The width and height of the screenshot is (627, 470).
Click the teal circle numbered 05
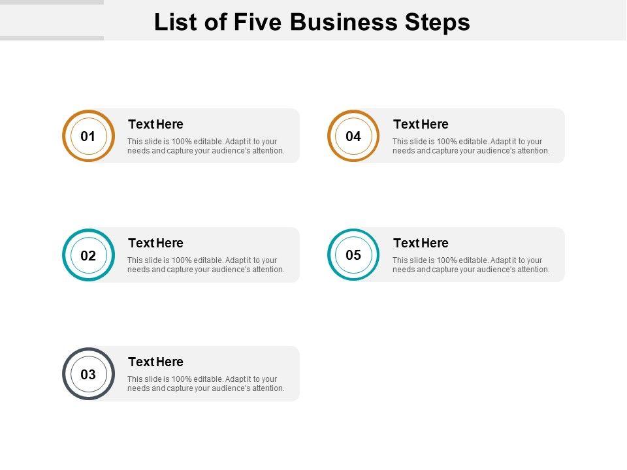click(x=353, y=255)
